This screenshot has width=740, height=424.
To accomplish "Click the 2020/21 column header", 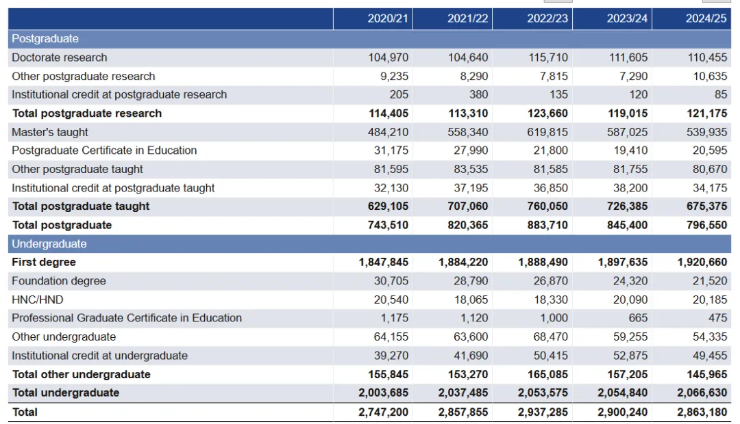I will pos(388,18).
